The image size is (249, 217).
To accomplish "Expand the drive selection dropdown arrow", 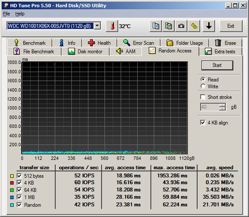I will tap(97, 26).
